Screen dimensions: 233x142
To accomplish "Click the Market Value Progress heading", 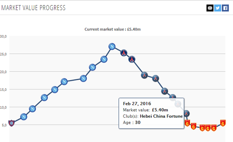I will [x=33, y=8].
